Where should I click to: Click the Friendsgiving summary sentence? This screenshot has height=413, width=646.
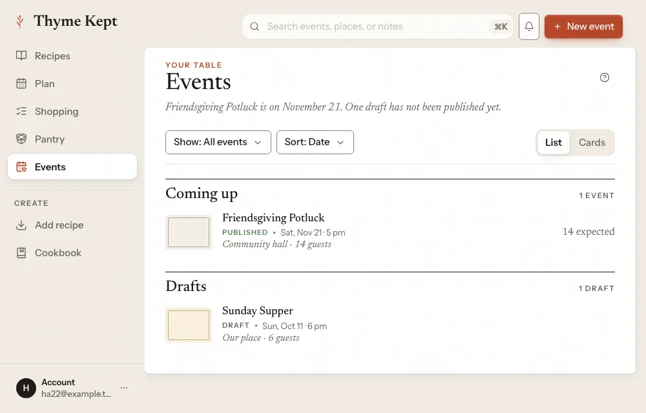click(333, 107)
